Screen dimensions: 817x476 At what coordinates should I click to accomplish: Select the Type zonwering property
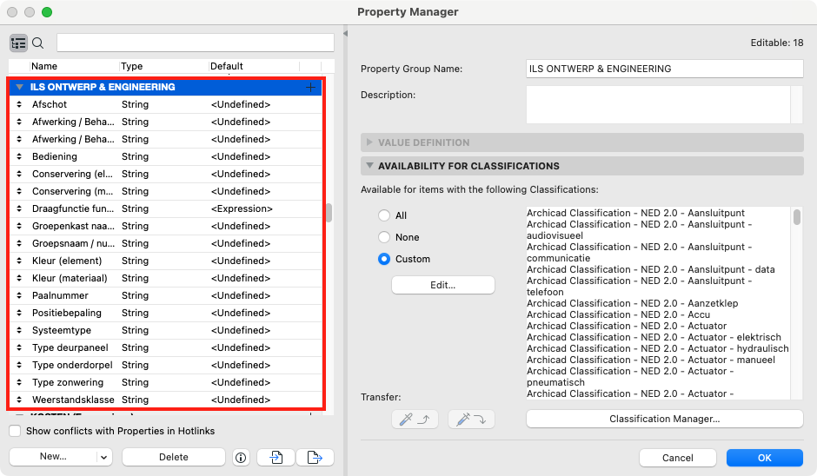click(166, 382)
